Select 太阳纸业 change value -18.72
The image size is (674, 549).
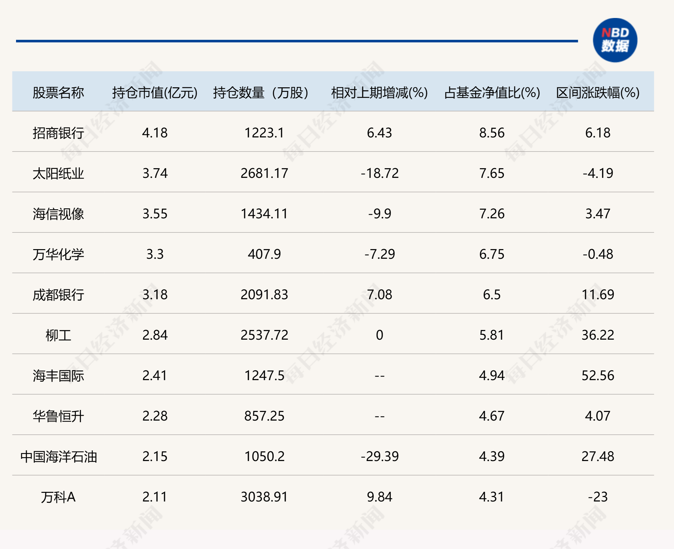[379, 173]
